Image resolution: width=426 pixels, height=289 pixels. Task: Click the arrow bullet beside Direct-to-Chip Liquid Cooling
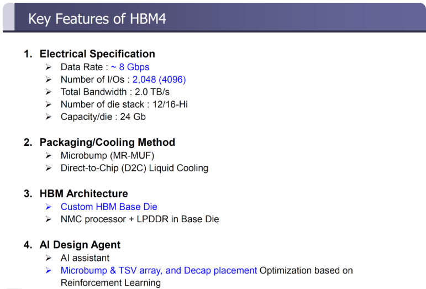tap(49, 168)
